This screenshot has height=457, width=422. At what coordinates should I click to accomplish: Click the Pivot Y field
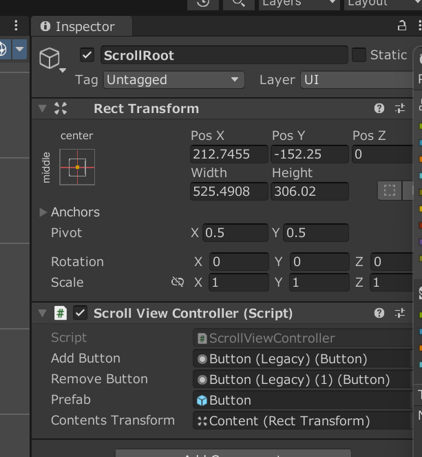click(316, 233)
